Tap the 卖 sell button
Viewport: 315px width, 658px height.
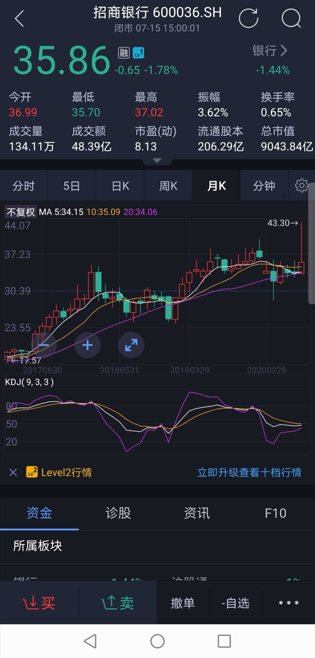(118, 602)
